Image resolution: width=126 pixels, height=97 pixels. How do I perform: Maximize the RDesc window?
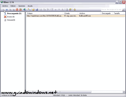tap(120, 2)
